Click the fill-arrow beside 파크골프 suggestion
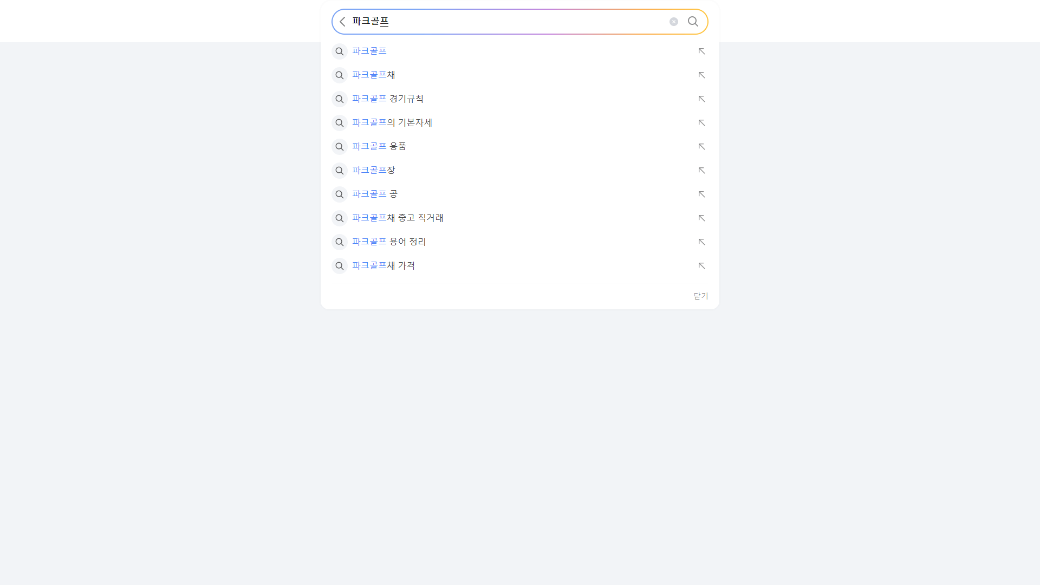 click(x=701, y=51)
